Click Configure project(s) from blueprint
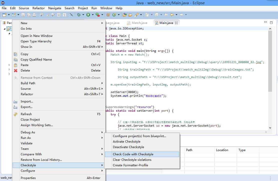The height and width of the screenshot is (181, 278). point(142,136)
